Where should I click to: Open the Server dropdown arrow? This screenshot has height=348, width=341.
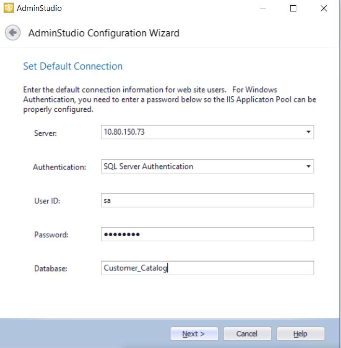coord(308,132)
